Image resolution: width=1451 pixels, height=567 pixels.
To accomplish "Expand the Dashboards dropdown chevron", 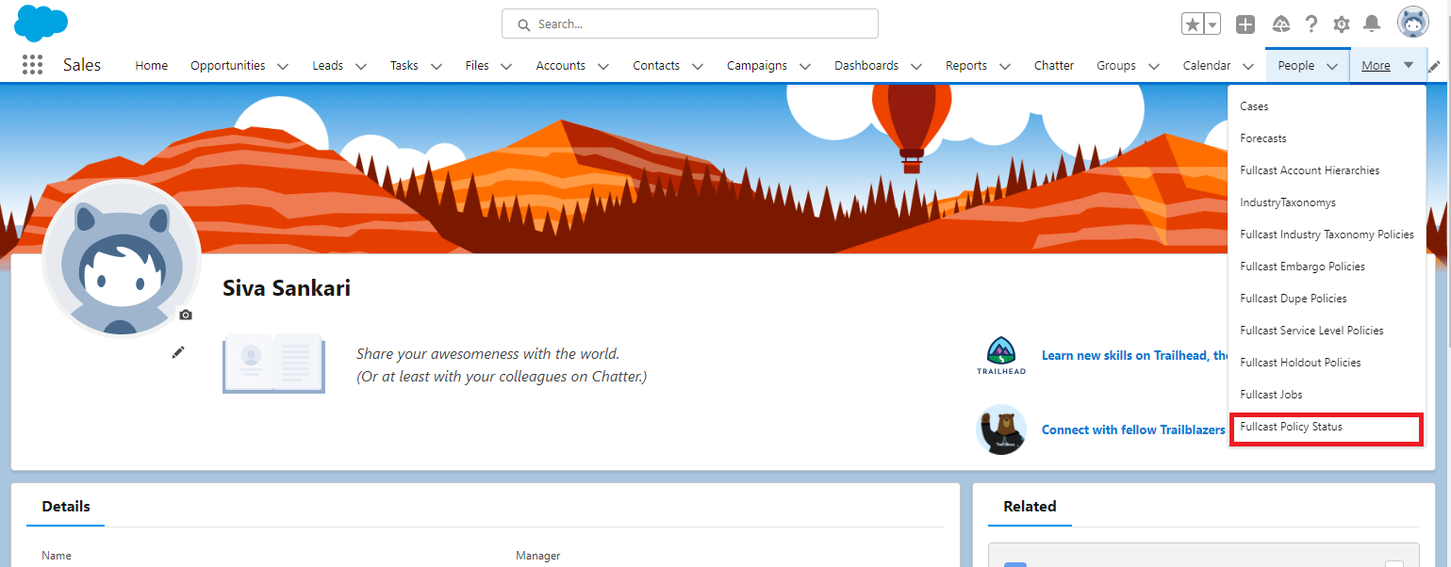I will coord(917,66).
